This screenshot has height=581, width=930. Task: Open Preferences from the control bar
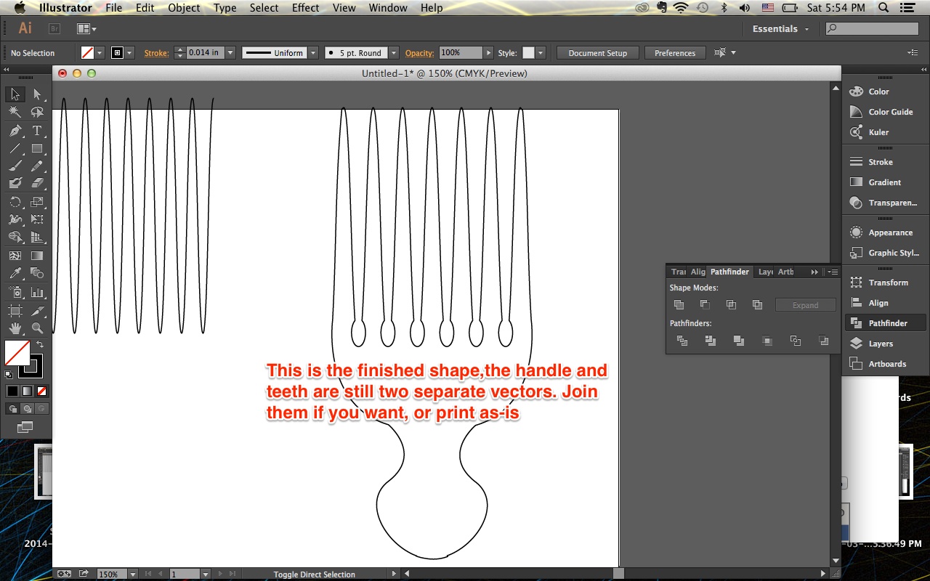click(674, 52)
